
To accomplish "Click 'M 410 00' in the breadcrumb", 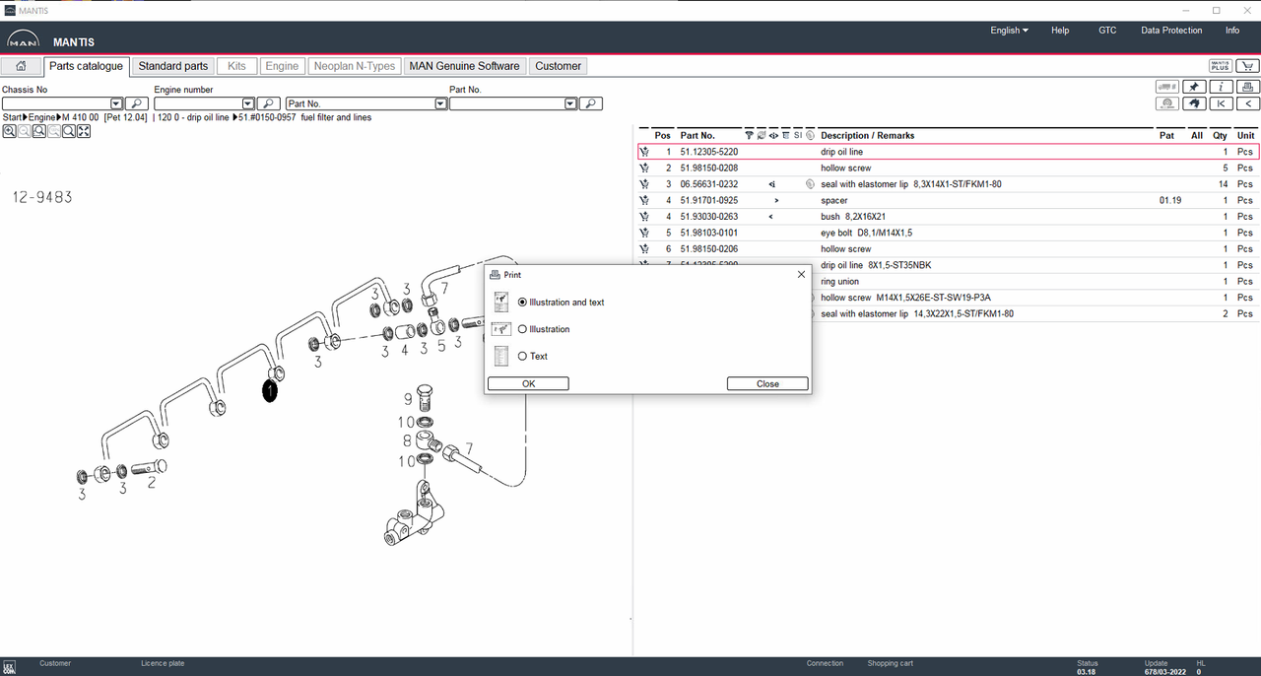I will (80, 117).
